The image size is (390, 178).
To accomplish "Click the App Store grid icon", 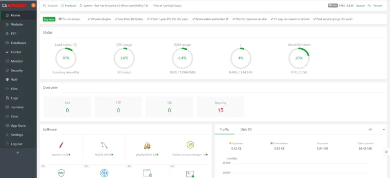I will (x=7, y=126).
